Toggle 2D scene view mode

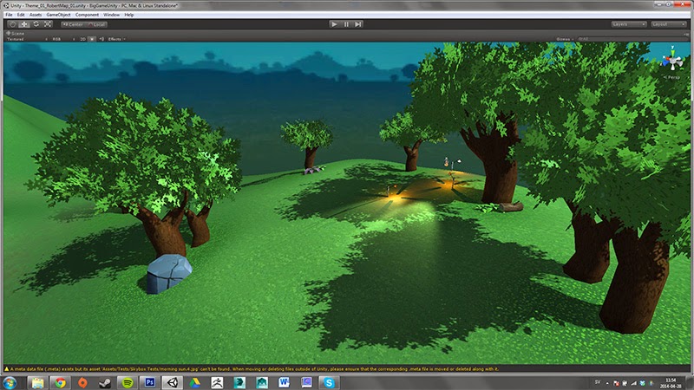pos(83,39)
